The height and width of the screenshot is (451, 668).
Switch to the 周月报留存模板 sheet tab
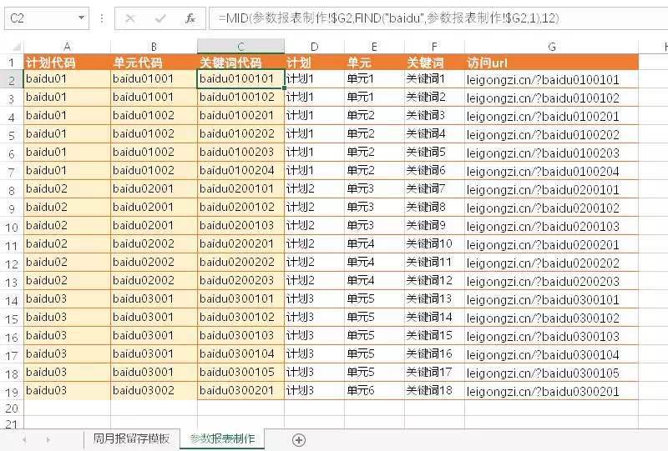[x=131, y=438]
